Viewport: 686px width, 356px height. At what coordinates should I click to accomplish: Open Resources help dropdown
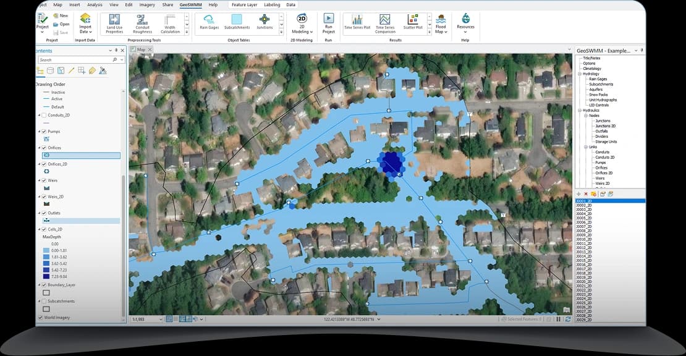click(x=465, y=23)
